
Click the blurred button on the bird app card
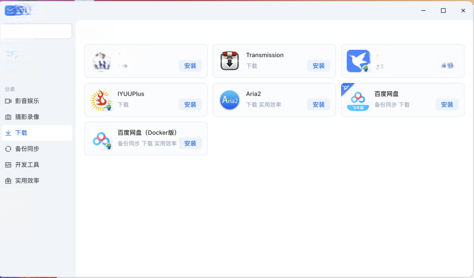[447, 66]
